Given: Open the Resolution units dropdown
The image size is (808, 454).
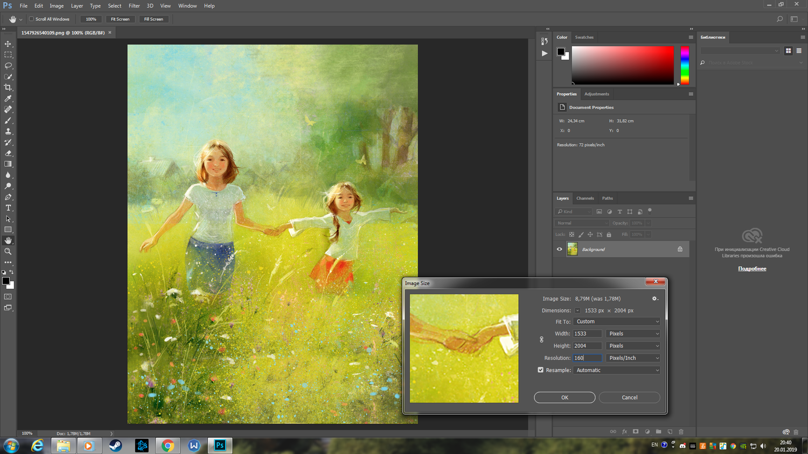Looking at the screenshot, I should point(633,358).
